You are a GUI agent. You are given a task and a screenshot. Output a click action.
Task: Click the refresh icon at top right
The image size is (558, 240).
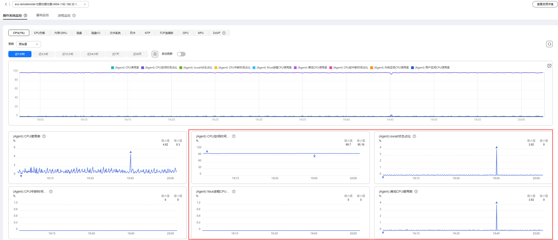point(549,44)
